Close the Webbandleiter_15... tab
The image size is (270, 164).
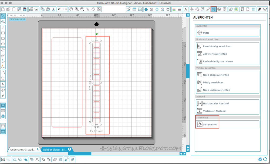(70, 149)
